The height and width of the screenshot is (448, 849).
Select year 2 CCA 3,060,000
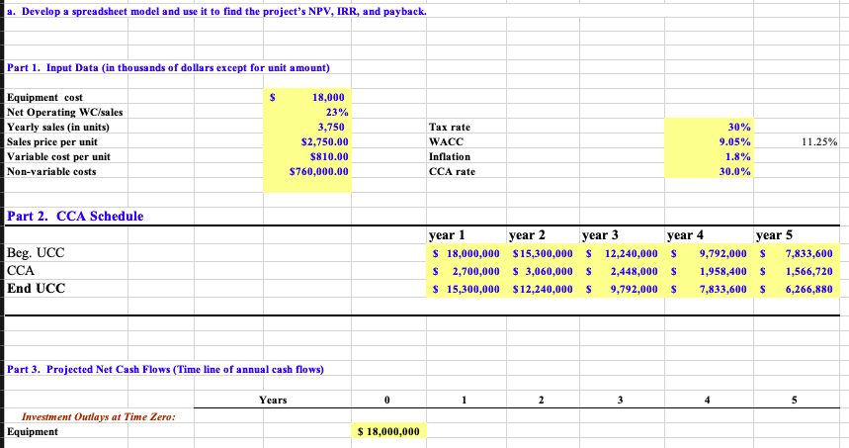point(543,271)
